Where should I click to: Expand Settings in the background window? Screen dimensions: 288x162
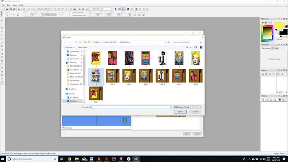tap(64, 128)
